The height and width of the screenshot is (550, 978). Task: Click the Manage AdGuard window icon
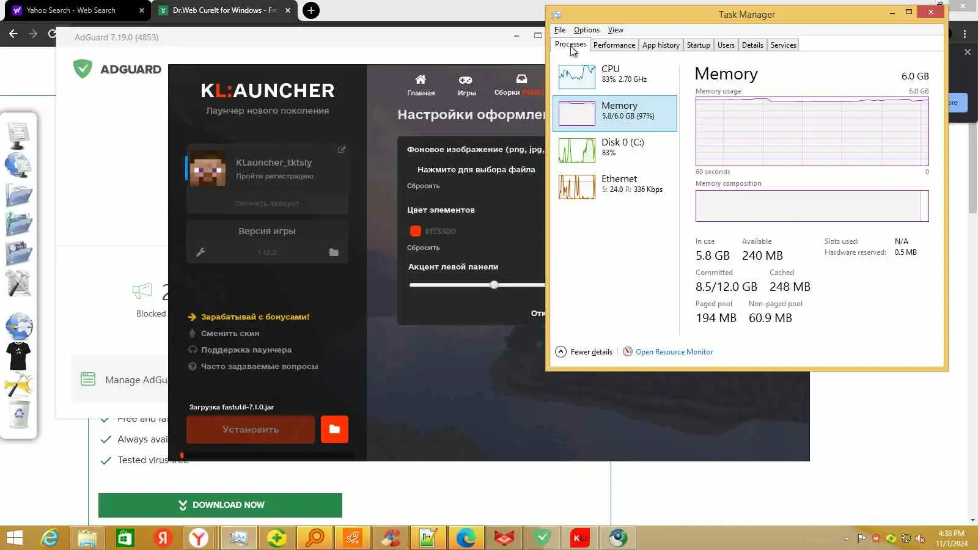(88, 380)
